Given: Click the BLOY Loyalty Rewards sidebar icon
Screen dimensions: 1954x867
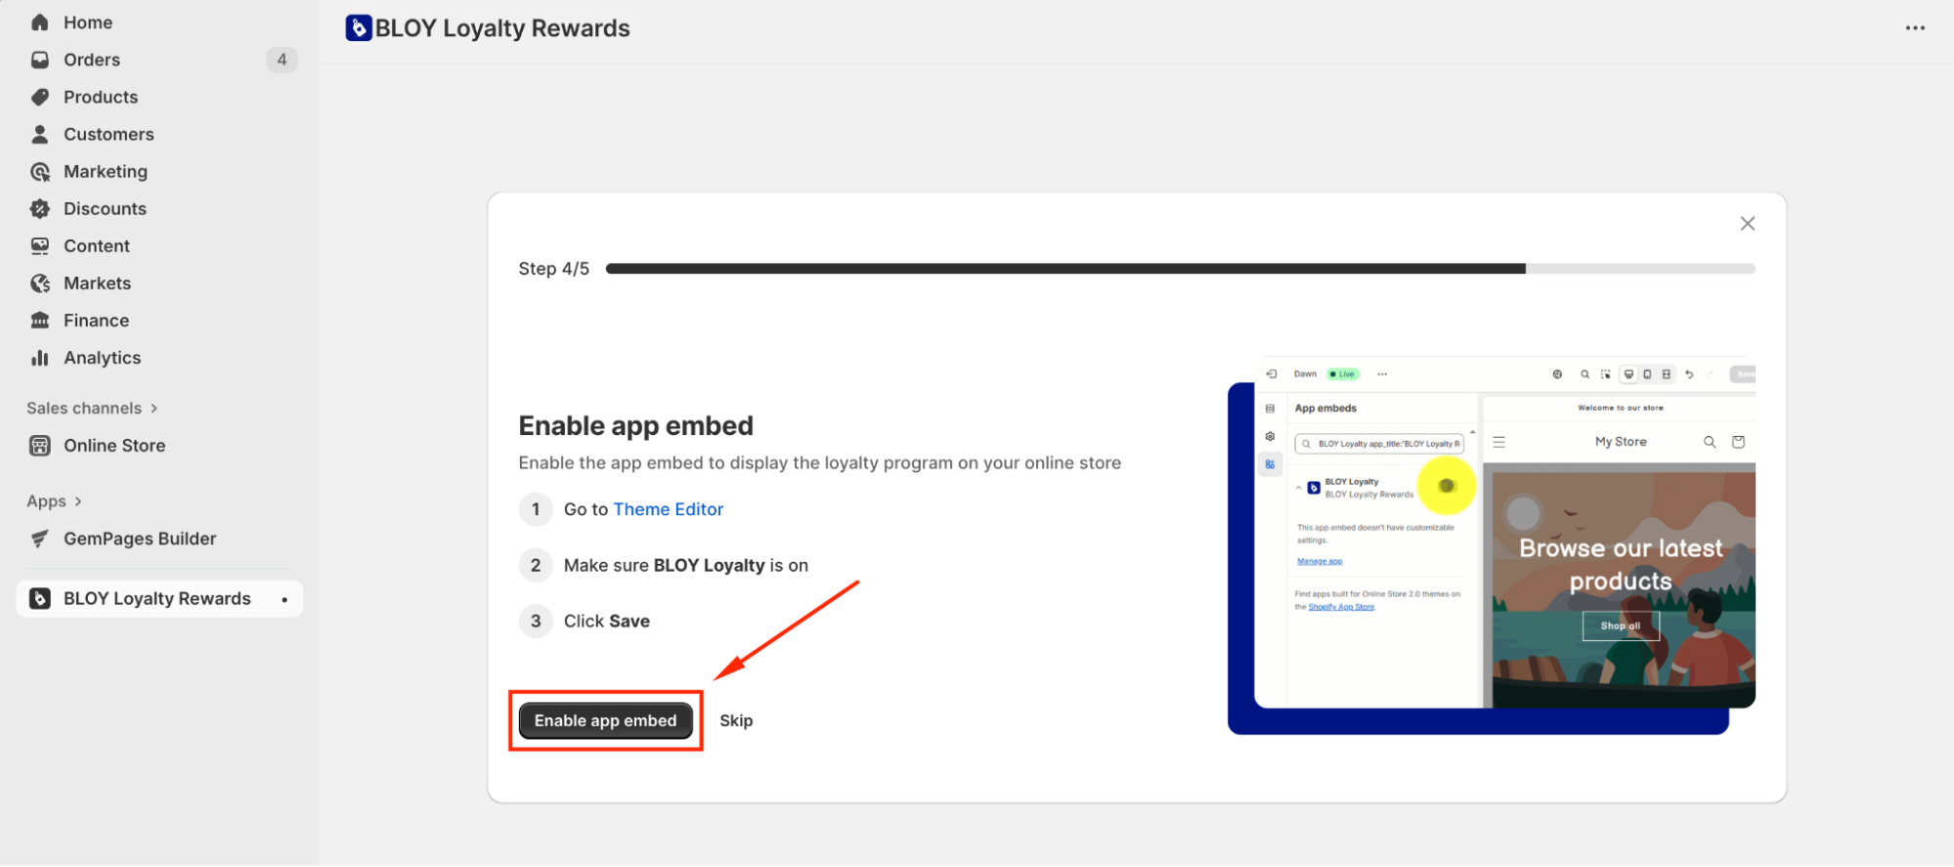Looking at the screenshot, I should pyautogui.click(x=40, y=598).
